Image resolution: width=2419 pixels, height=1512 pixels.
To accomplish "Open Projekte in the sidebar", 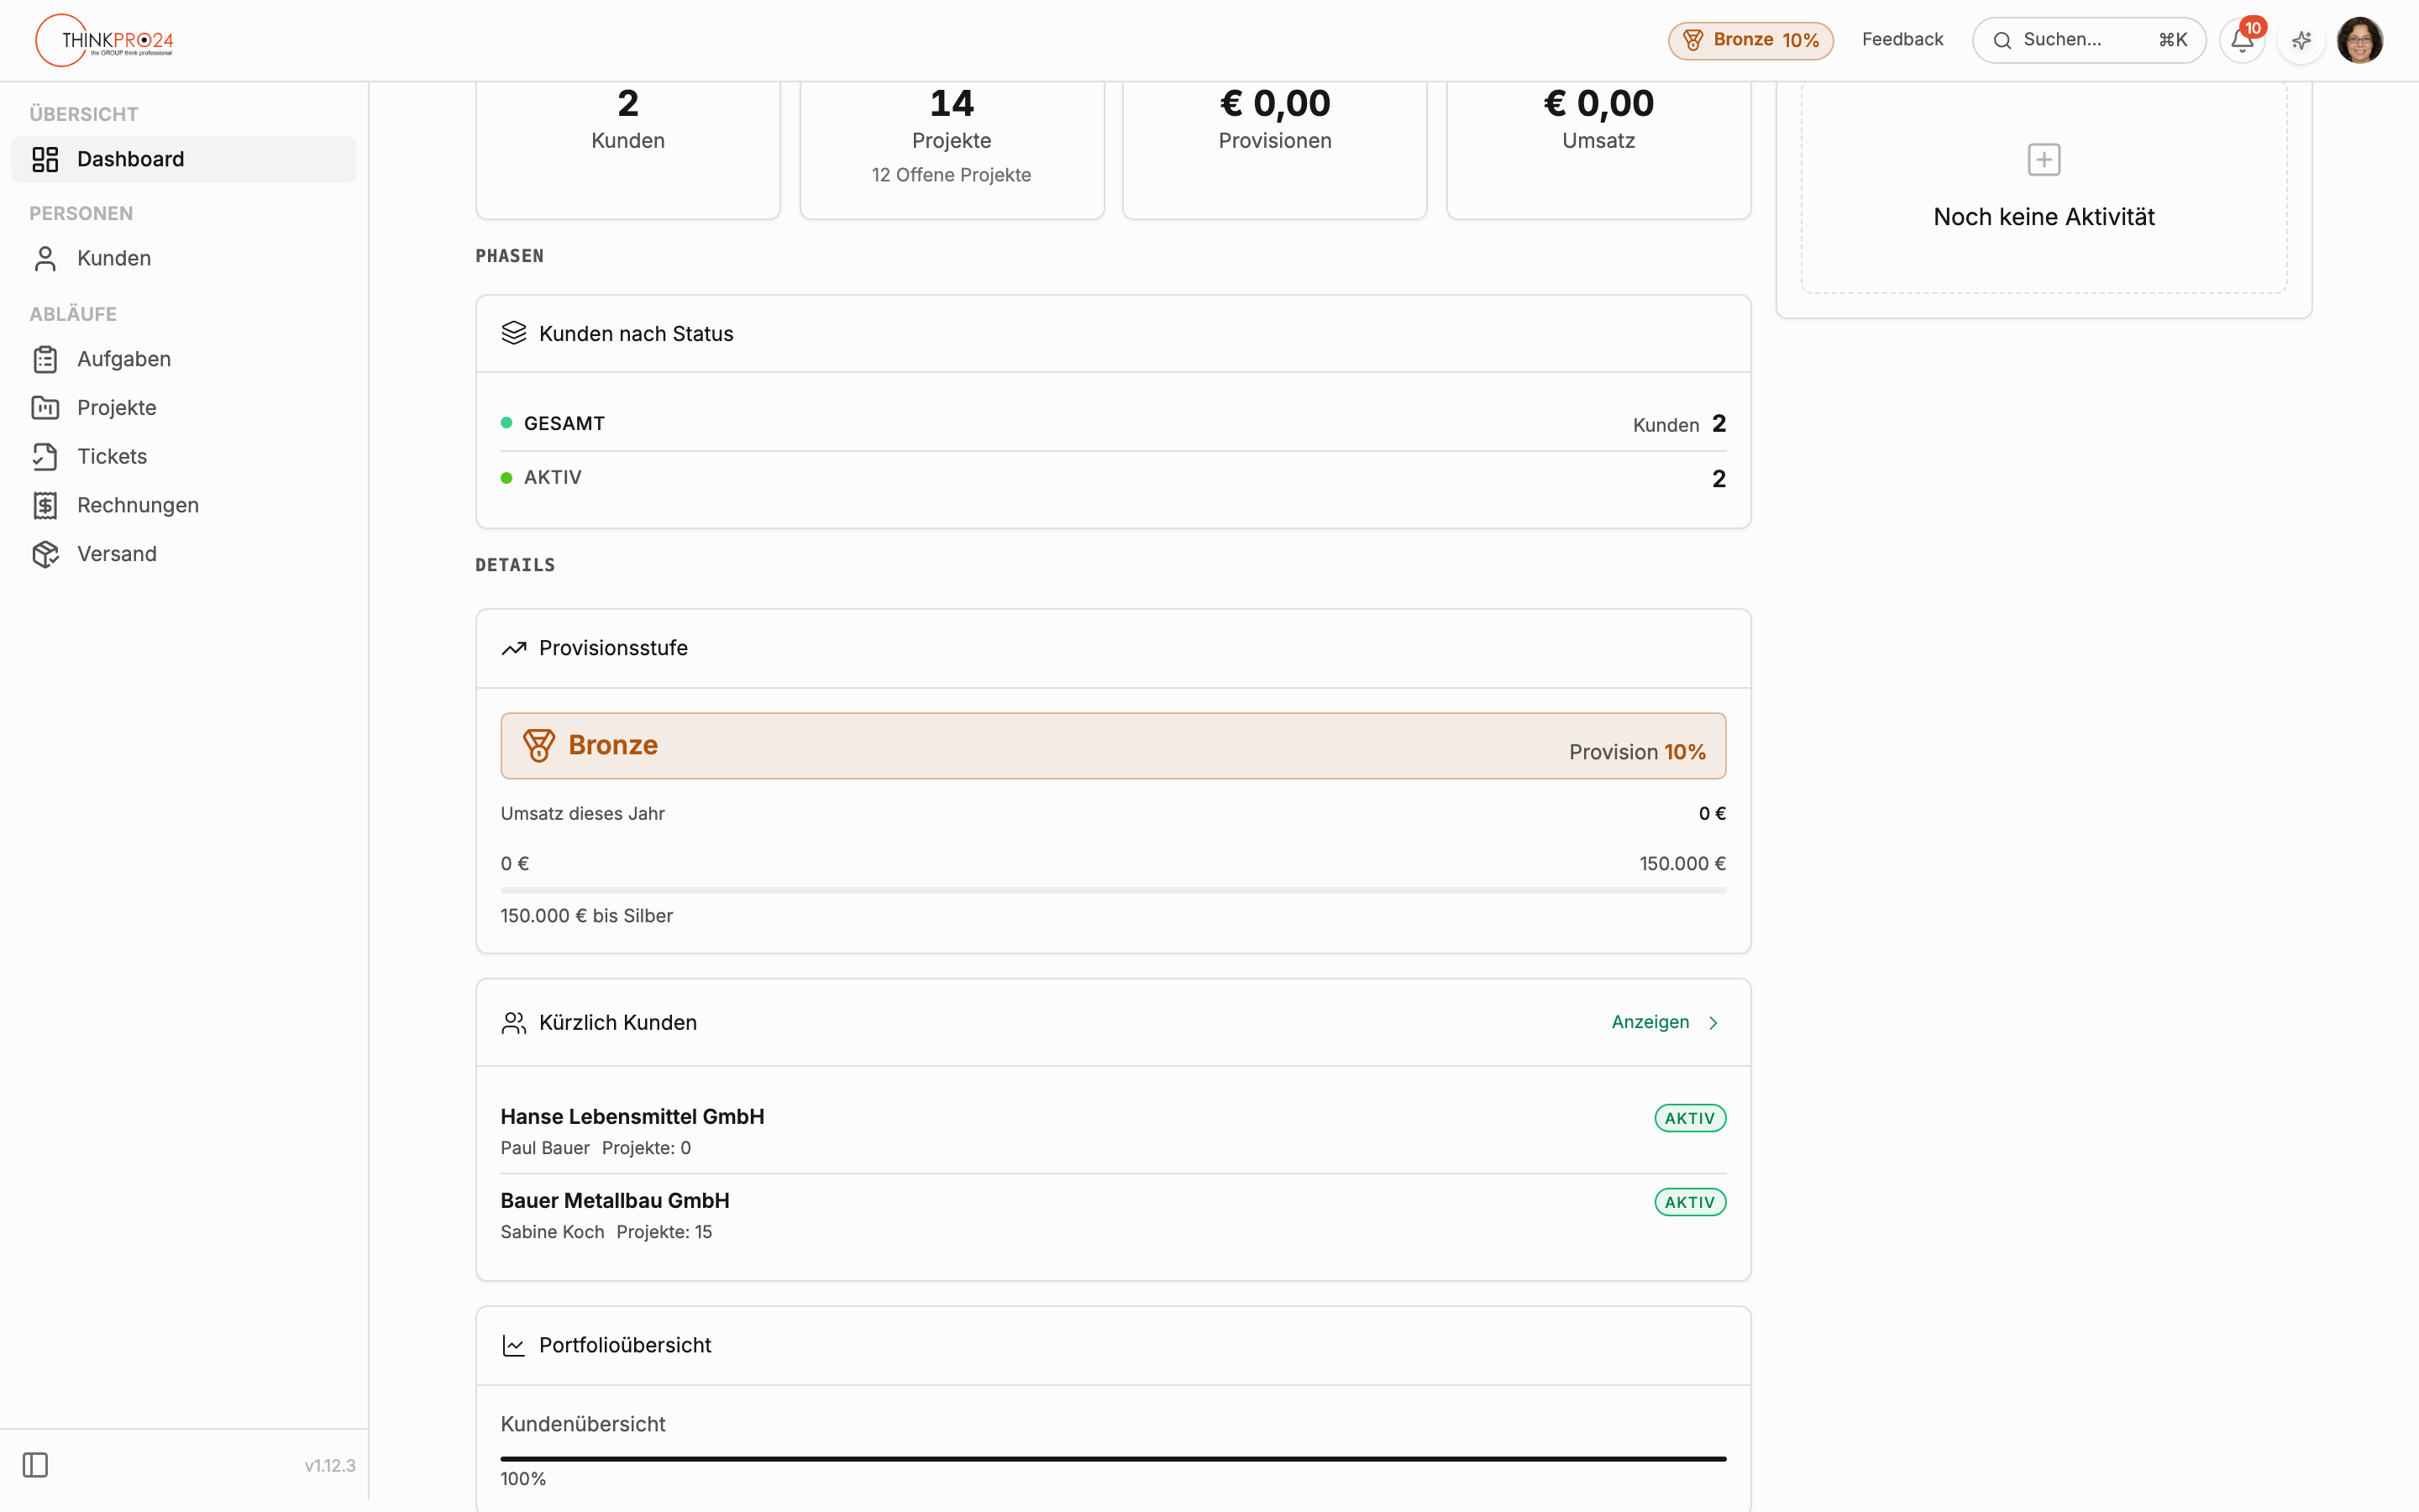I will click(184, 407).
